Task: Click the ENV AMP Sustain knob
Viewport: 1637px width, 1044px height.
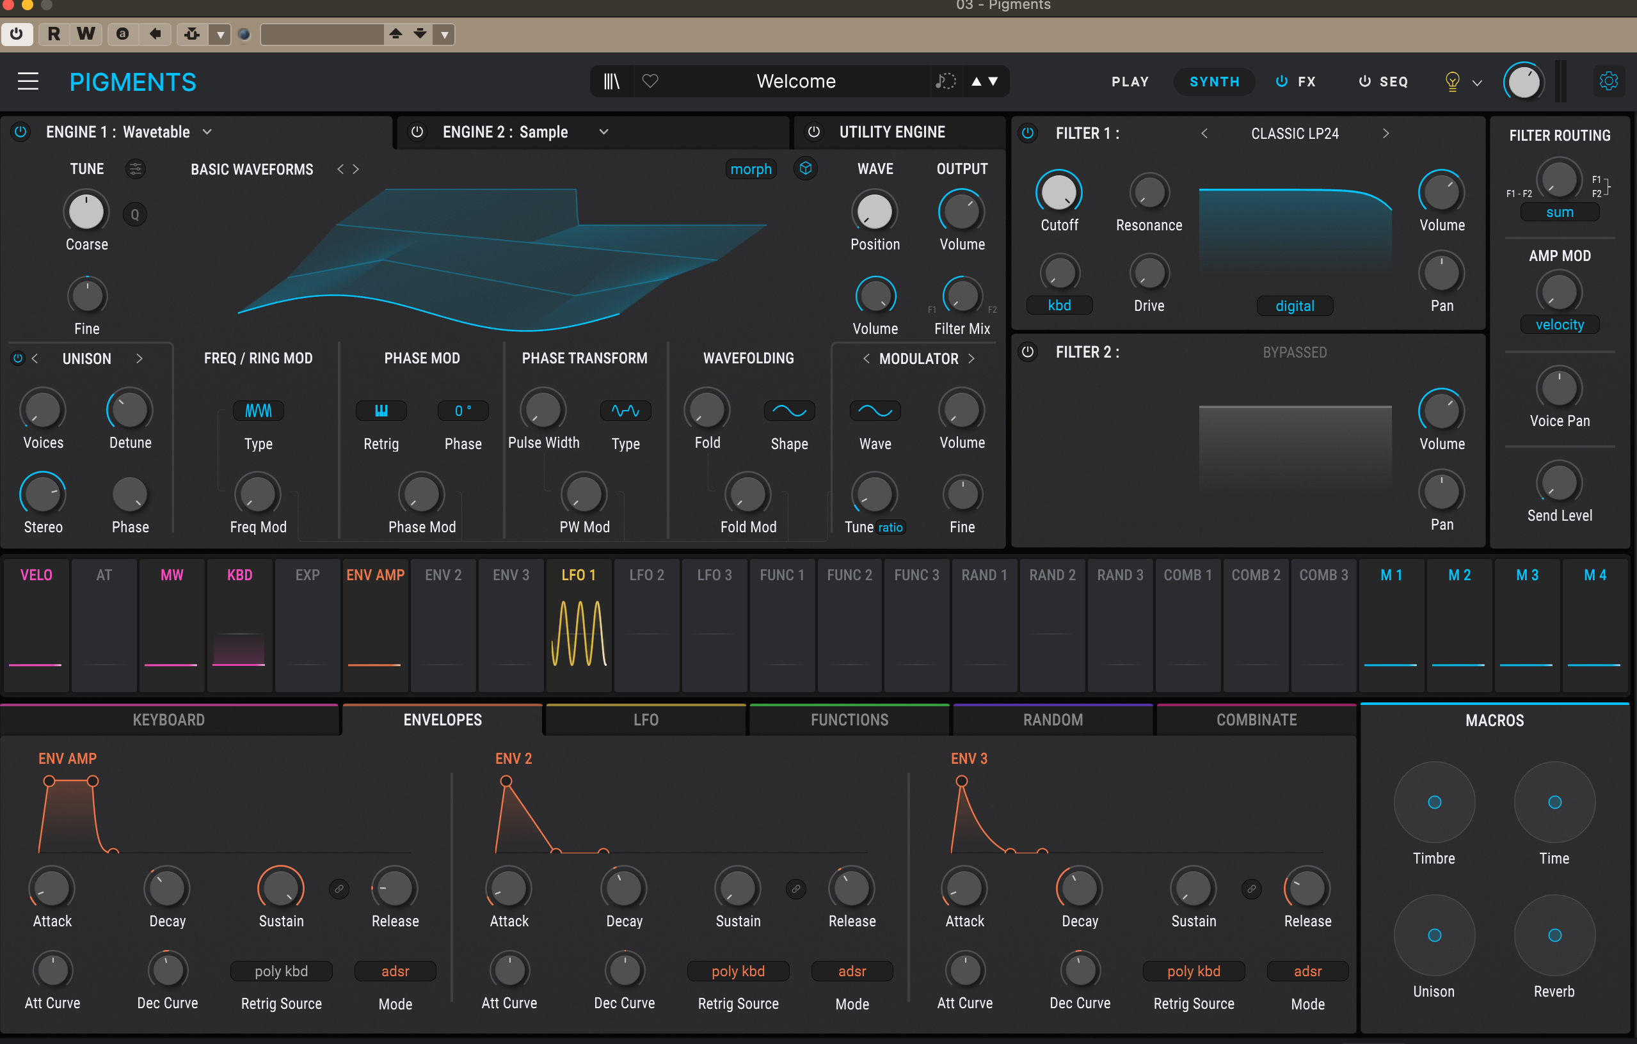Action: [280, 888]
